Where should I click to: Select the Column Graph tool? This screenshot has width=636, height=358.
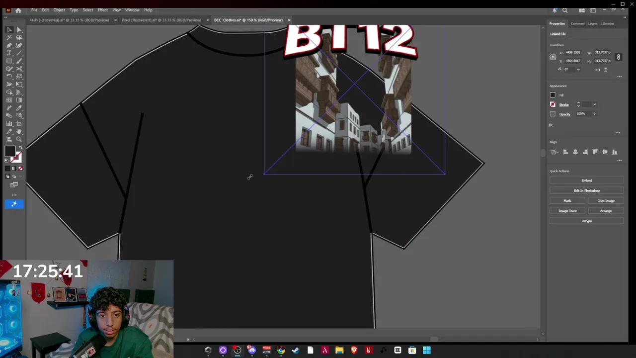tap(9, 123)
